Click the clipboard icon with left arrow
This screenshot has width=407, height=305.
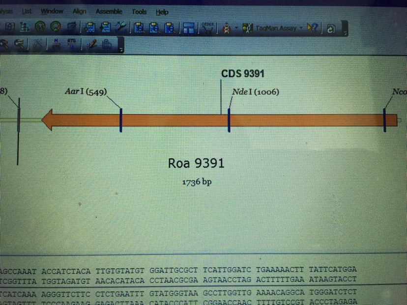pyautogui.click(x=105, y=27)
